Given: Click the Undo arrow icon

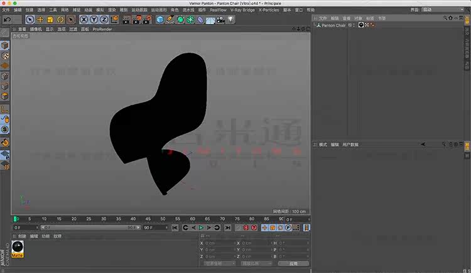Looking at the screenshot, I should [7, 20].
